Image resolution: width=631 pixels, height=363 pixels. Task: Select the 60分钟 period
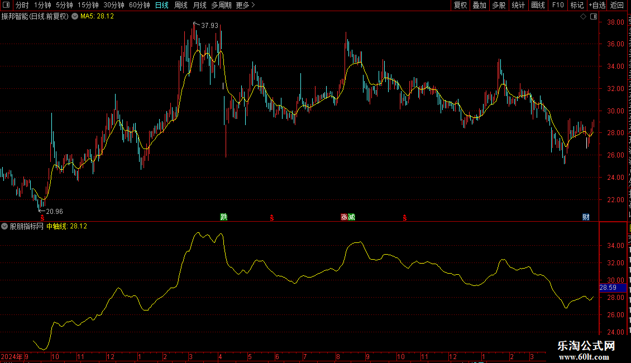pos(140,5)
